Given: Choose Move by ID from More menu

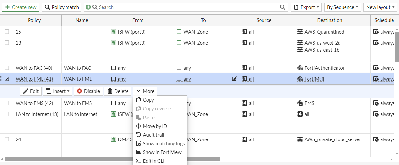Looking at the screenshot, I should coord(155,126).
